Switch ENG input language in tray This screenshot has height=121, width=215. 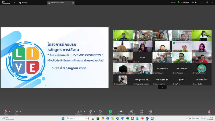198,118
